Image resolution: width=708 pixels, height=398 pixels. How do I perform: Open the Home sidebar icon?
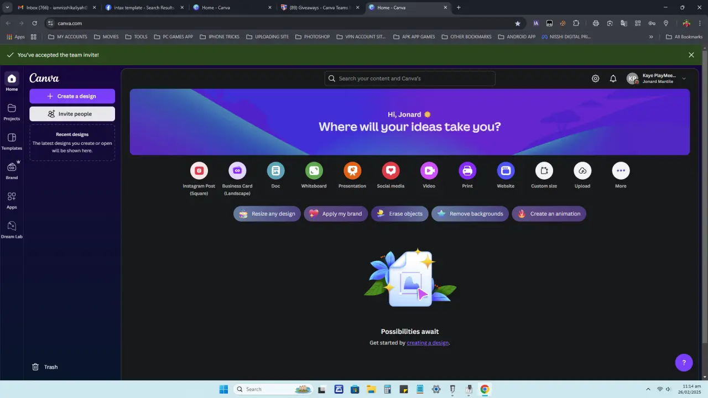(x=12, y=78)
